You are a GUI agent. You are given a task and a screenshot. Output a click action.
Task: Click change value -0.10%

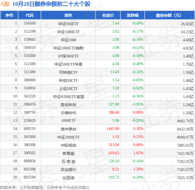pos(138,40)
